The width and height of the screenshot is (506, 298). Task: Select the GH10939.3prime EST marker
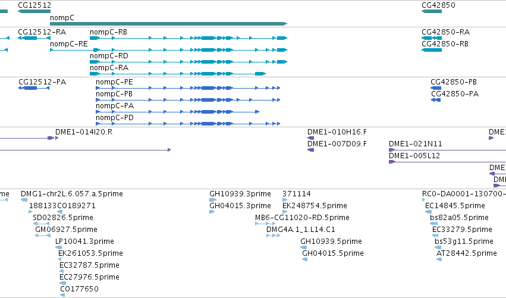[213, 200]
